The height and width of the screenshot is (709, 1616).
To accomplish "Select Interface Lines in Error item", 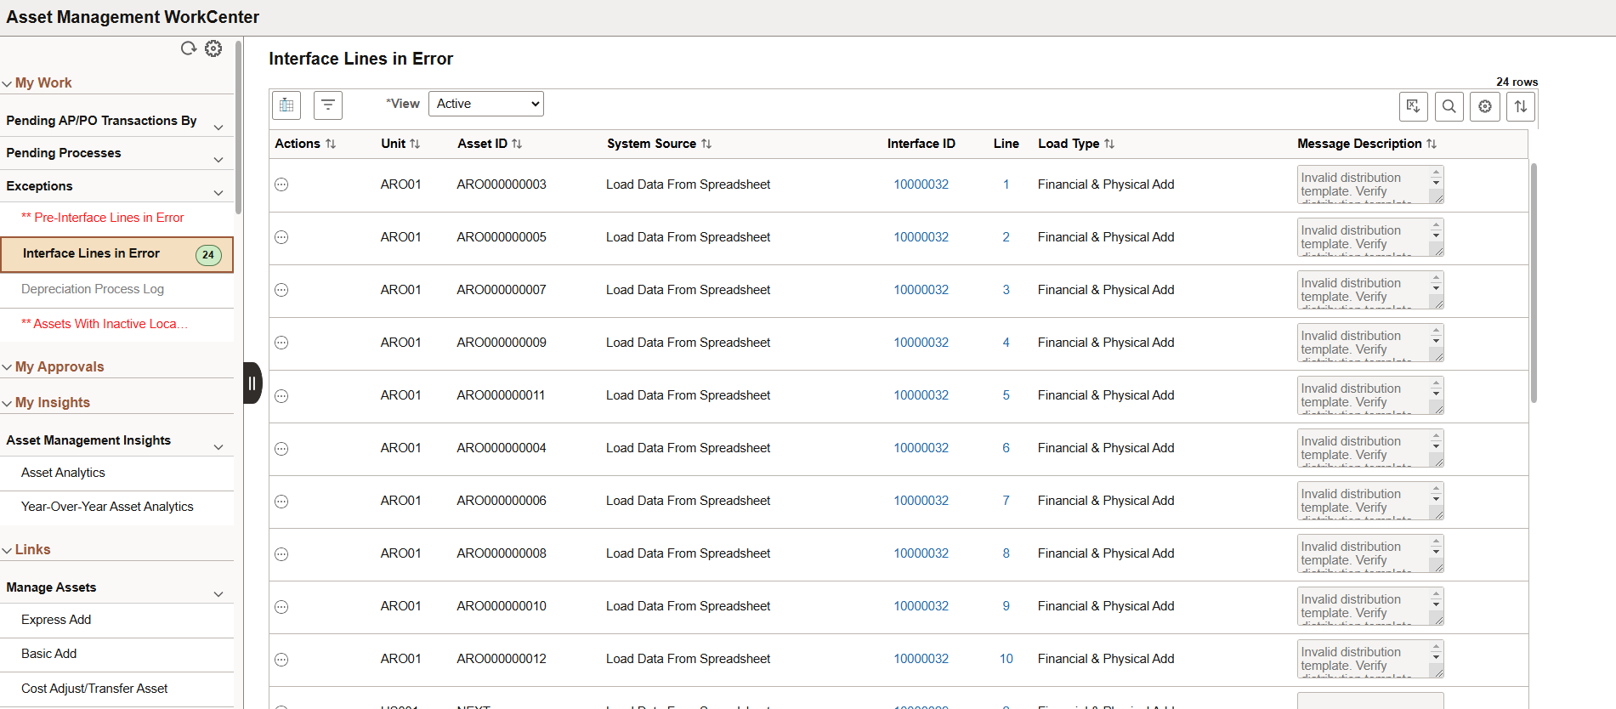I will pos(116,254).
